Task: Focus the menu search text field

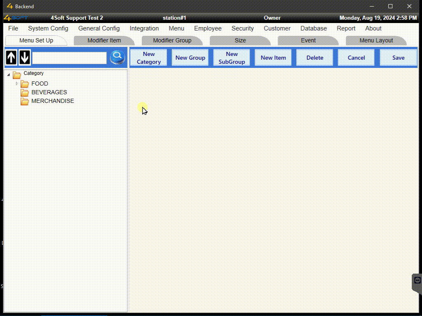Action: (69, 58)
